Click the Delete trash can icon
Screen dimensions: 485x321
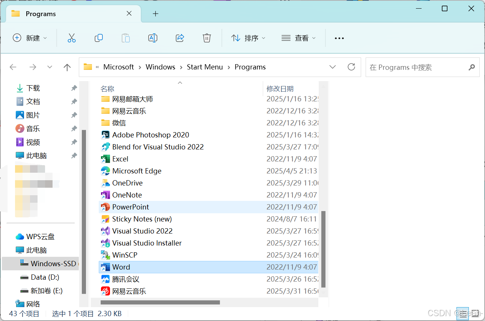point(207,38)
